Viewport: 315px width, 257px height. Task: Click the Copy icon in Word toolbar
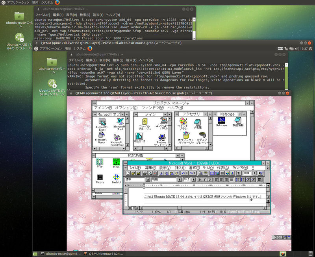click(x=166, y=173)
